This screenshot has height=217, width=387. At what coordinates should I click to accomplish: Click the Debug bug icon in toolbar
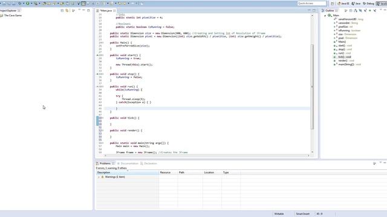[x=20, y=4]
